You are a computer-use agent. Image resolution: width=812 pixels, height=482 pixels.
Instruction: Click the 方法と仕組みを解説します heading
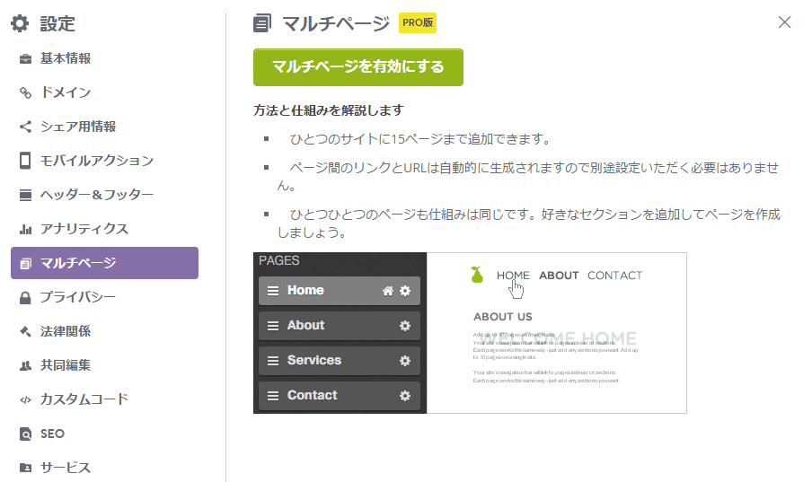click(x=329, y=110)
